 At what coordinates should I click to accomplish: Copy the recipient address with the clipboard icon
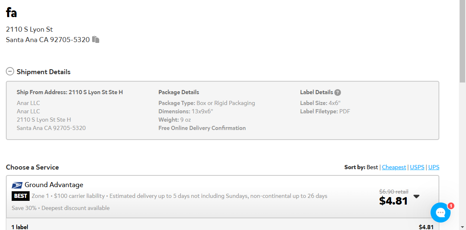pyautogui.click(x=95, y=40)
